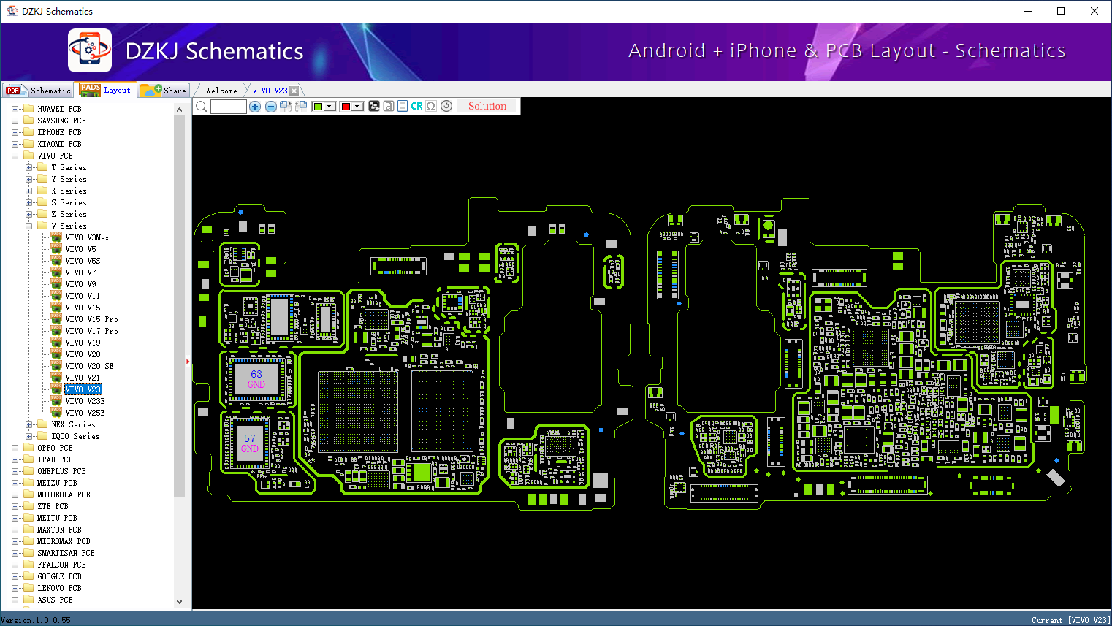Image resolution: width=1112 pixels, height=626 pixels.
Task: Click the letter 'a' text icon
Action: [389, 106]
